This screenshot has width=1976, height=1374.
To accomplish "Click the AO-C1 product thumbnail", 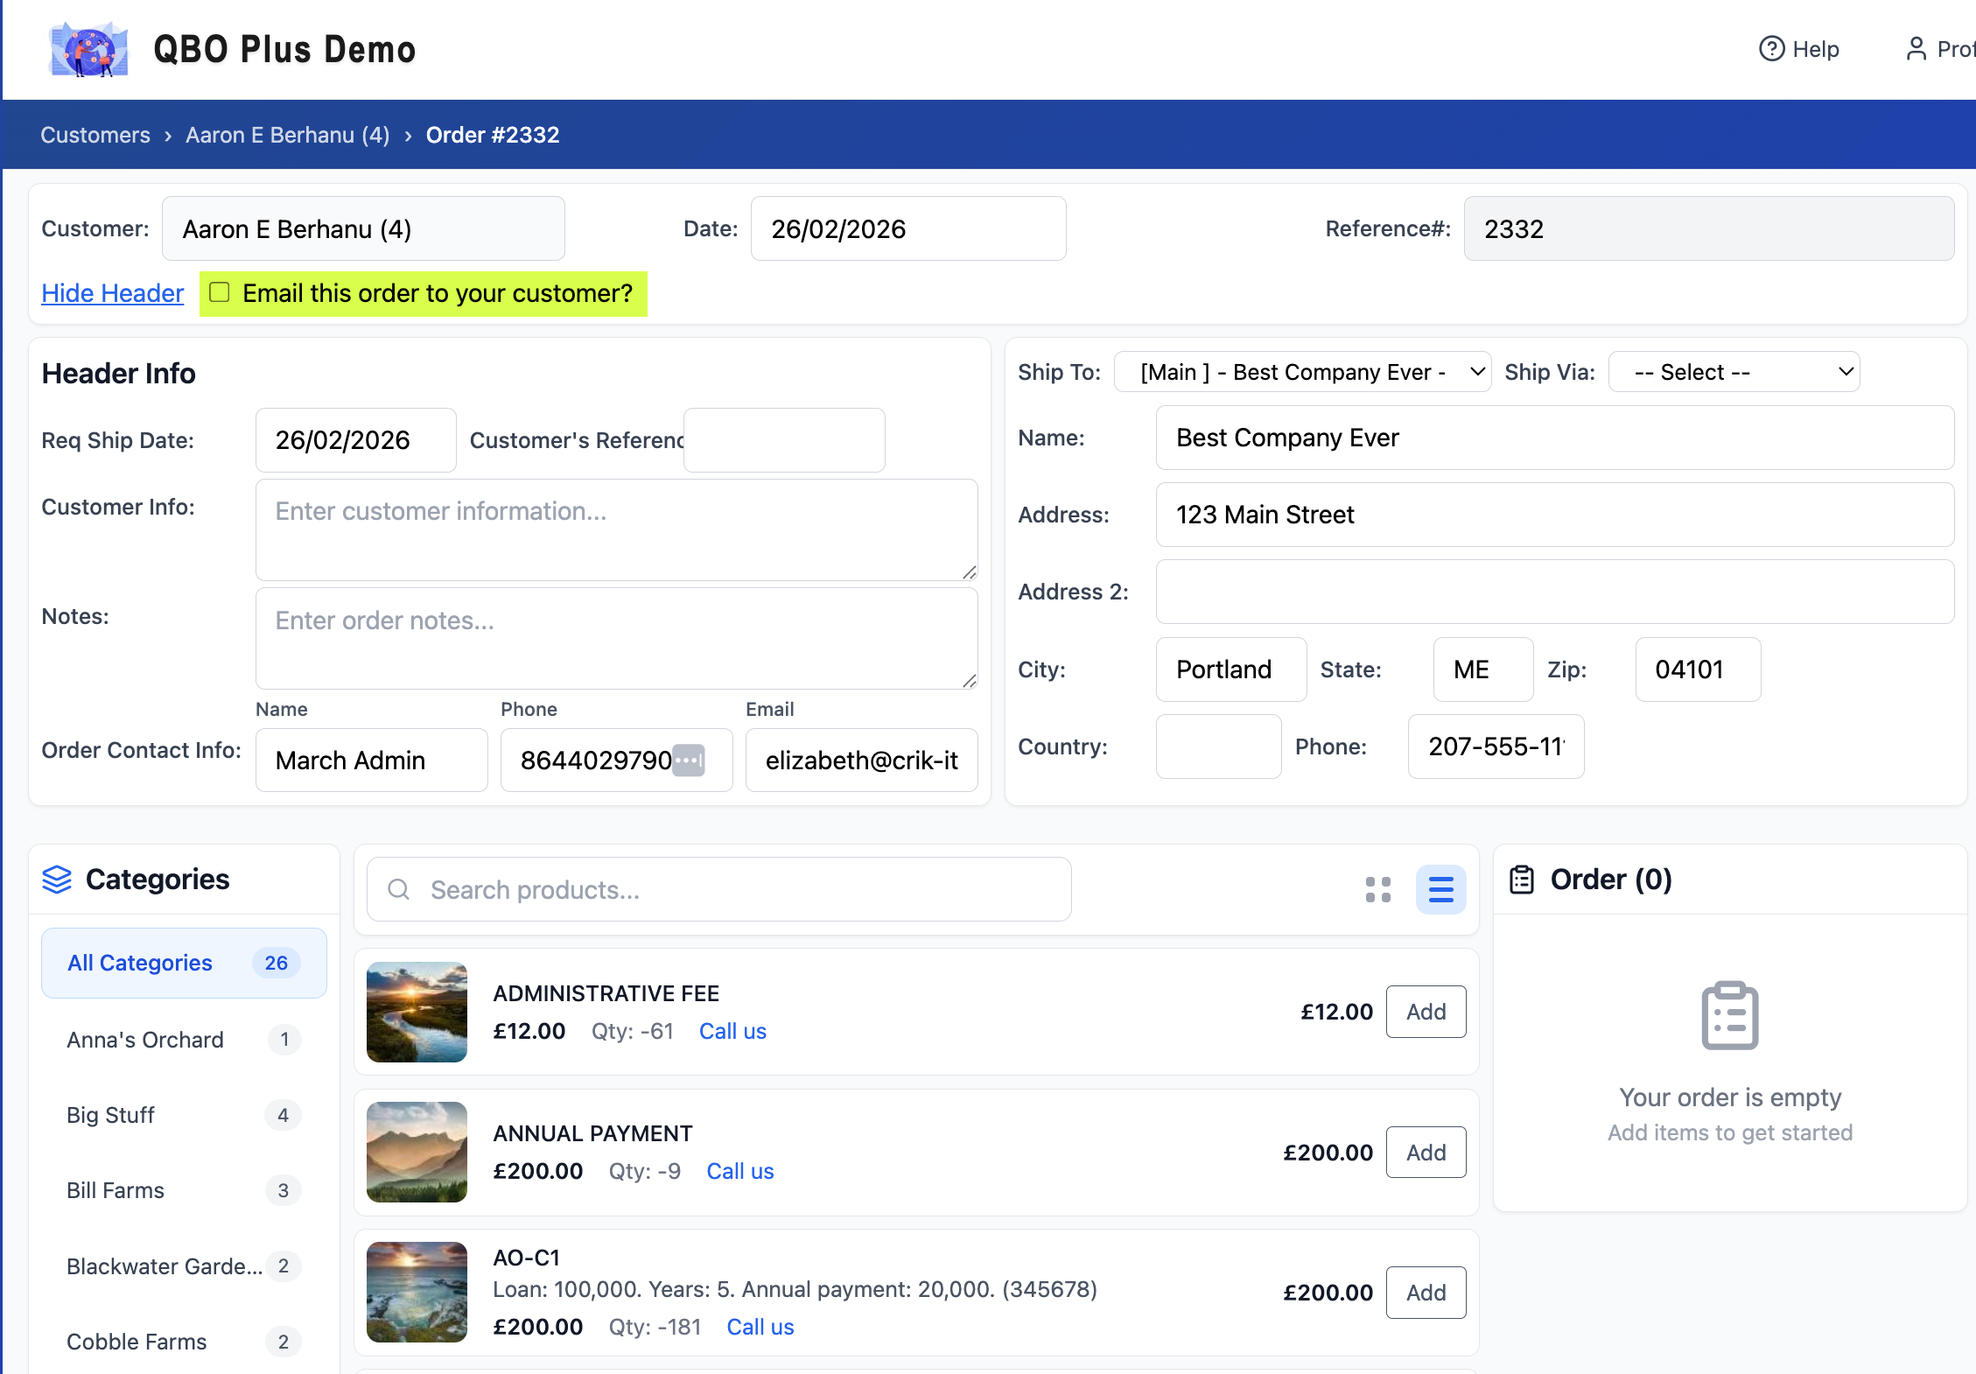I will click(417, 1293).
